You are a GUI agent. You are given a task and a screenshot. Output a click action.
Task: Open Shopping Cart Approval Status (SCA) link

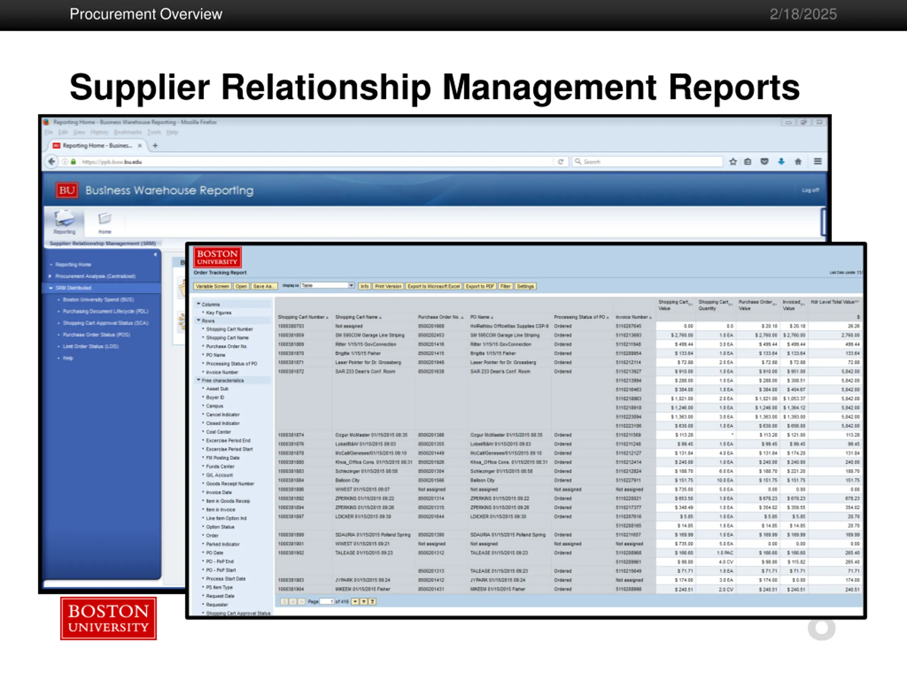coord(105,323)
